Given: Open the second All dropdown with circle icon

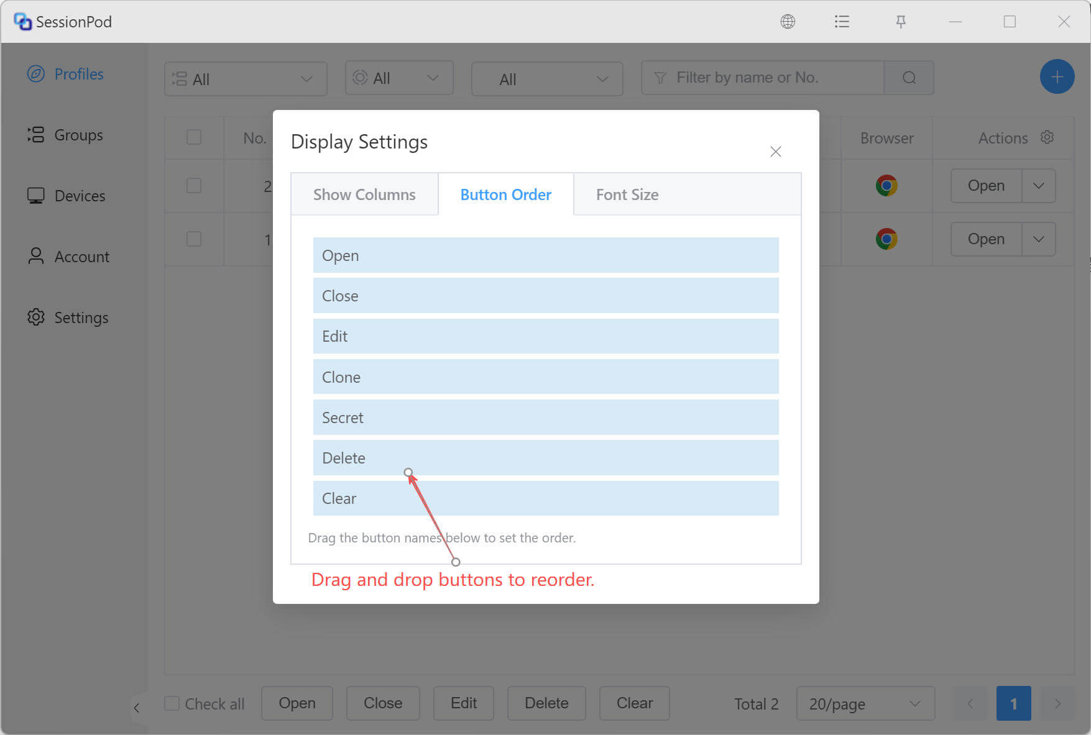Looking at the screenshot, I should point(399,78).
